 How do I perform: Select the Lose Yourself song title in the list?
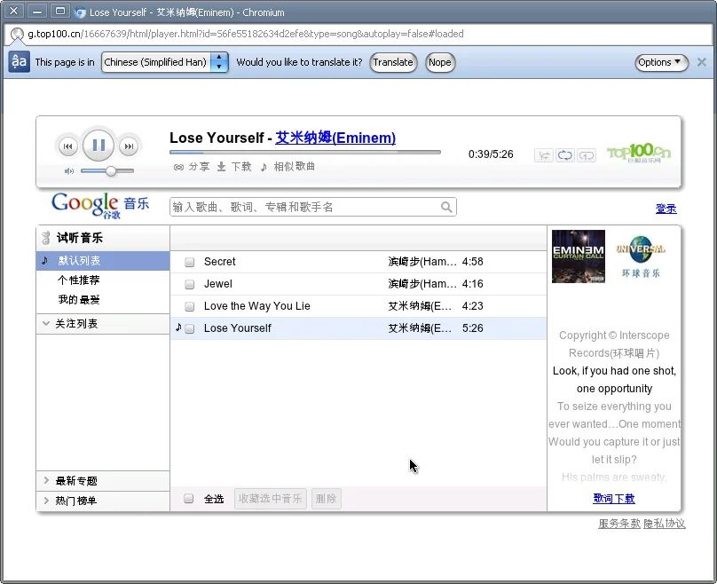(237, 328)
